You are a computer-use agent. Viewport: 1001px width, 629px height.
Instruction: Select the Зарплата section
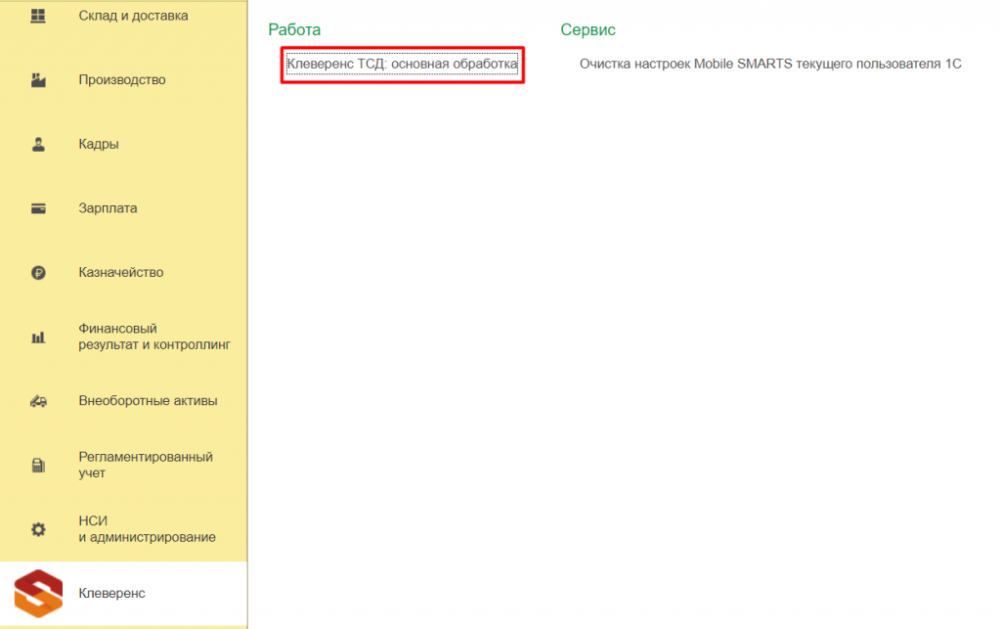point(108,208)
